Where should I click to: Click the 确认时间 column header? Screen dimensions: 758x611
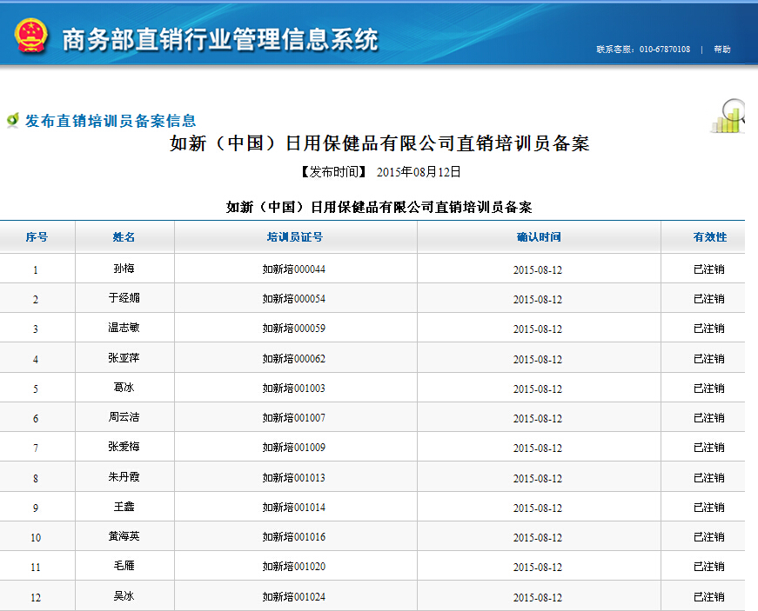point(539,237)
